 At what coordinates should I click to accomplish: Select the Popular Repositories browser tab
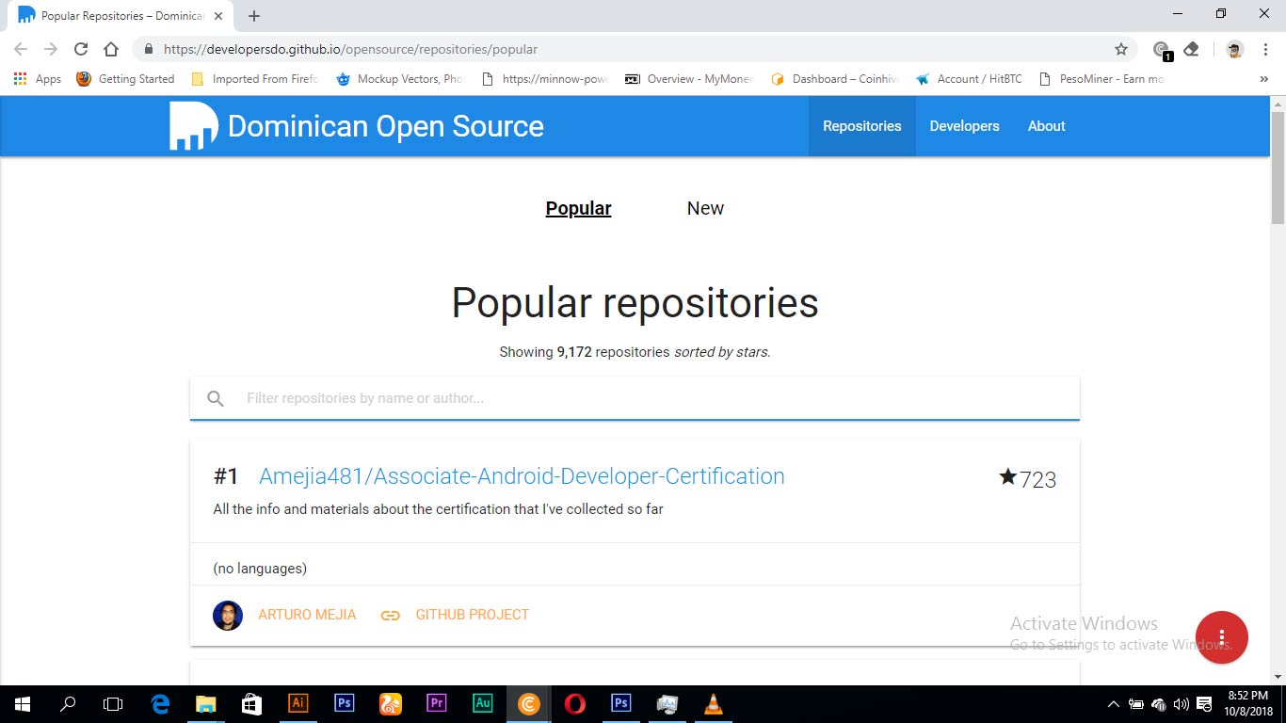pyautogui.click(x=121, y=16)
